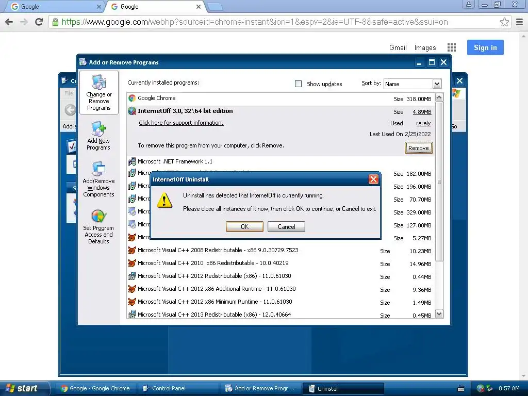The height and width of the screenshot is (396, 528).
Task: Select Visual C++ 2012 x86 Minimum Runtime
Action: 281,302
